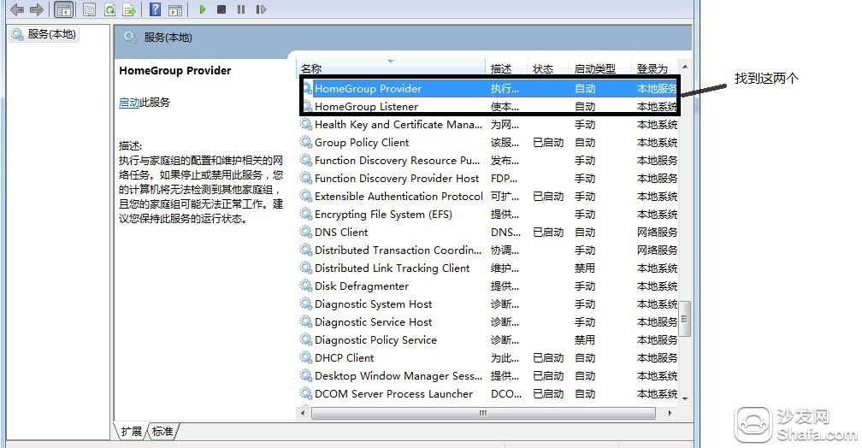Screen dimensions: 862x448
Task: Select the HomeGroup Listener service name
Action: (x=366, y=107)
